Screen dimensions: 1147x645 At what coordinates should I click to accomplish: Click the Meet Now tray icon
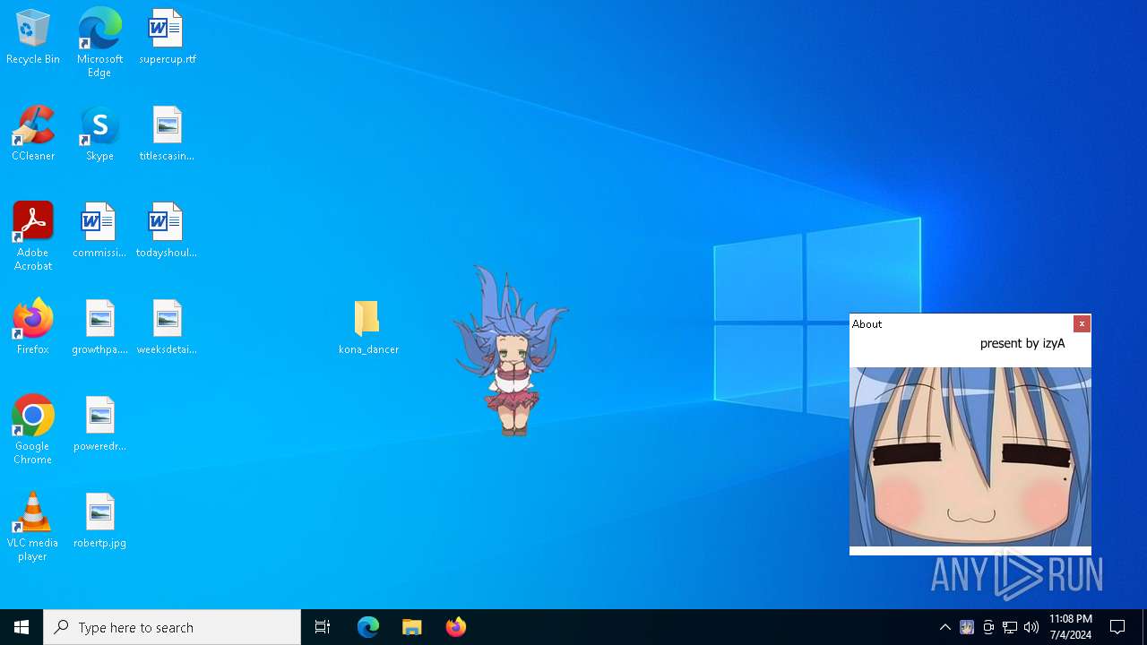point(988,627)
